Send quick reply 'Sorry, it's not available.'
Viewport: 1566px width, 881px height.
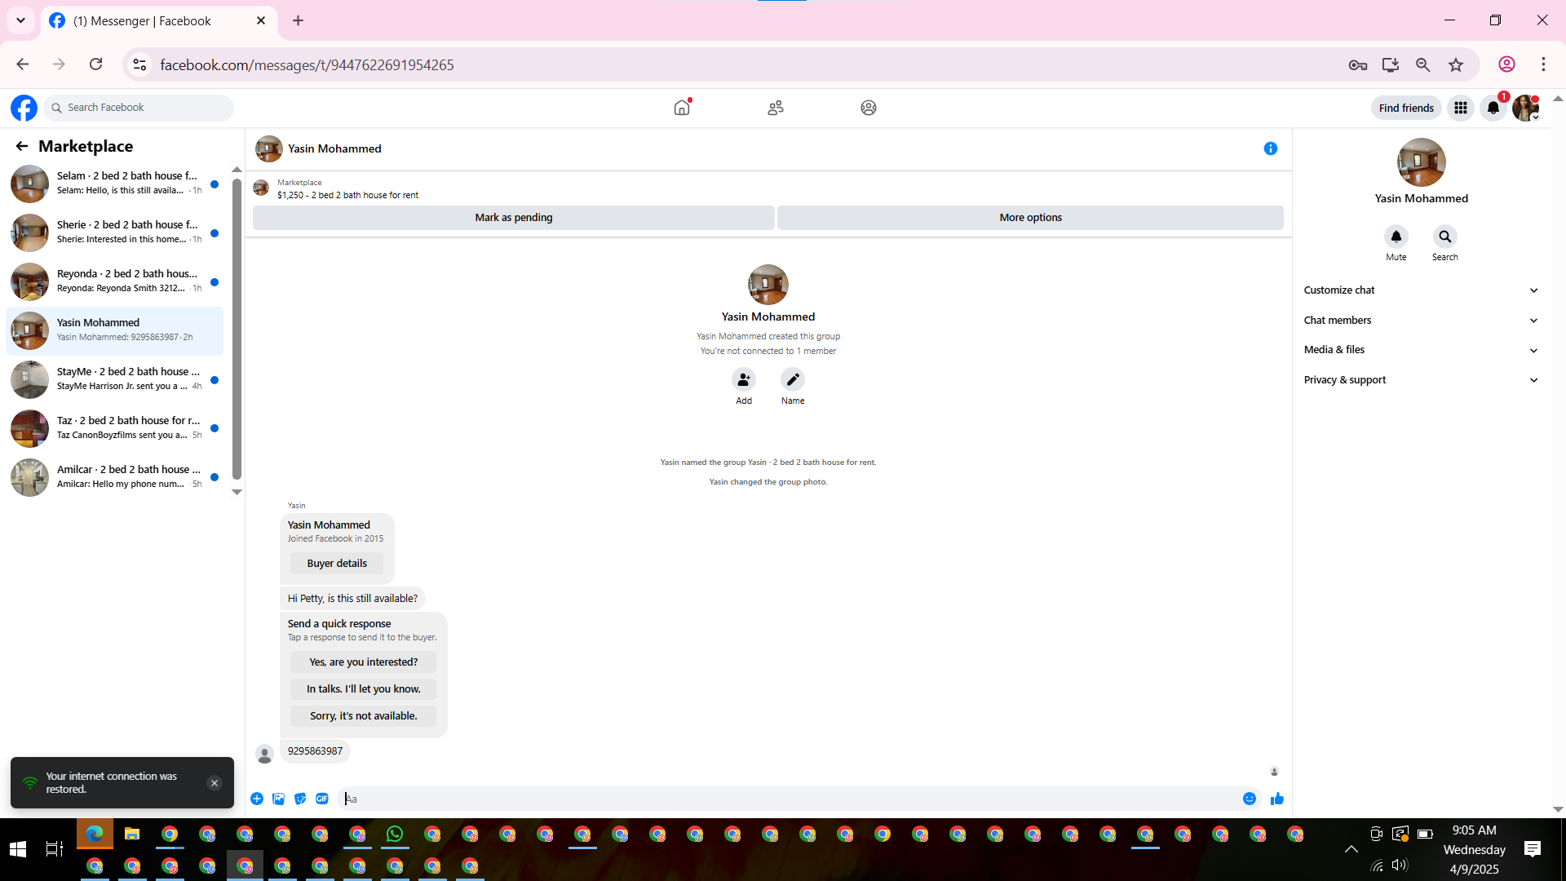tap(363, 716)
